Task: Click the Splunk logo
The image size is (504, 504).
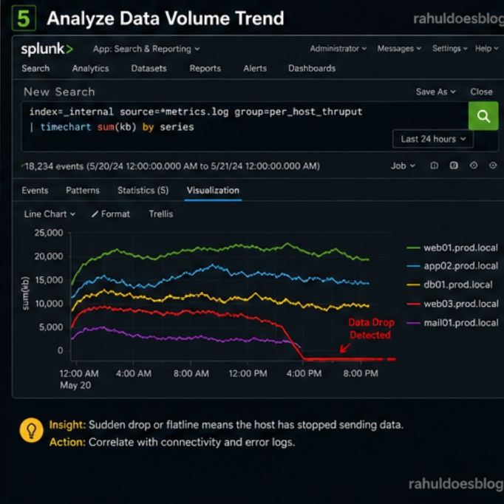Action: tap(47, 49)
